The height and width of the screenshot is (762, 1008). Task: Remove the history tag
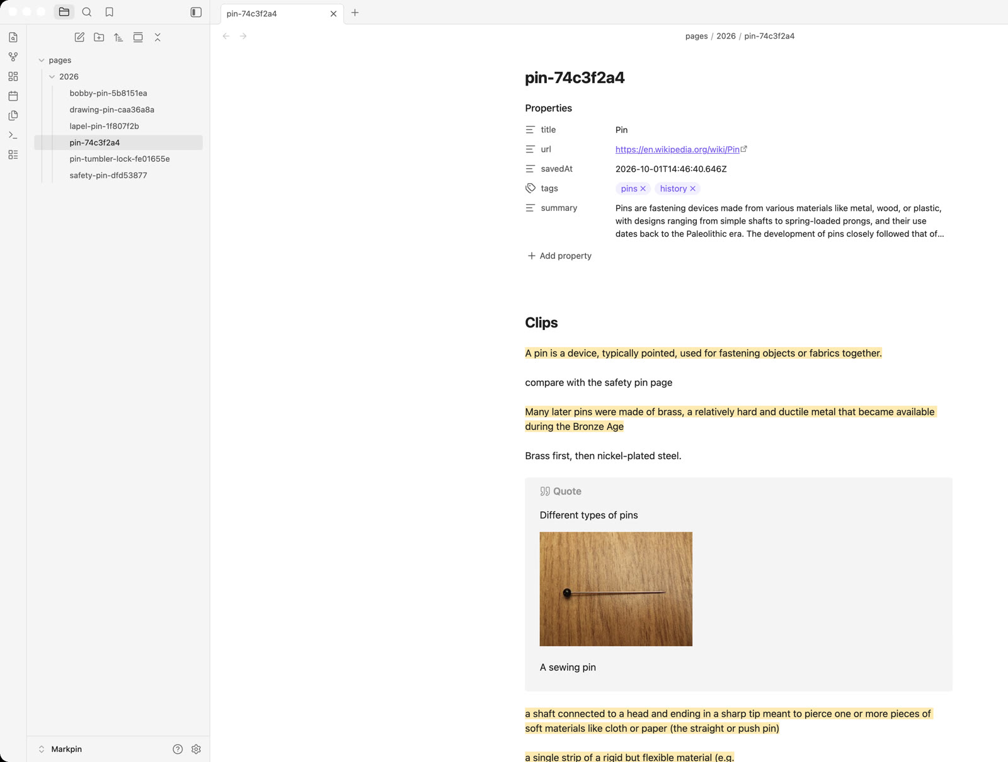[x=692, y=188]
